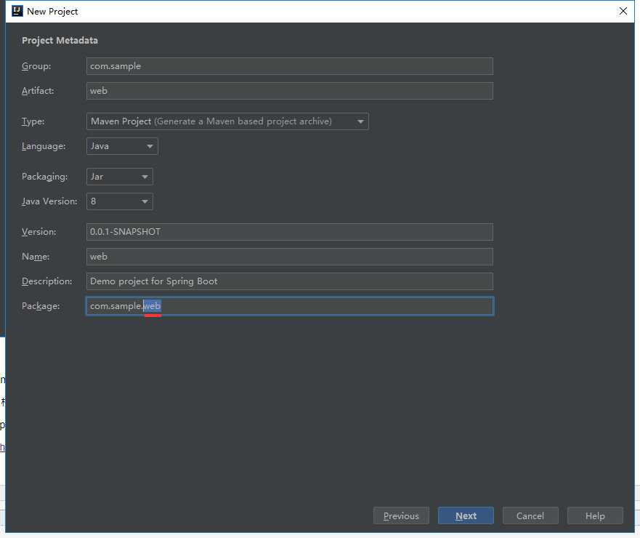Image resolution: width=640 pixels, height=538 pixels.
Task: Click the Description field
Action: click(x=289, y=281)
